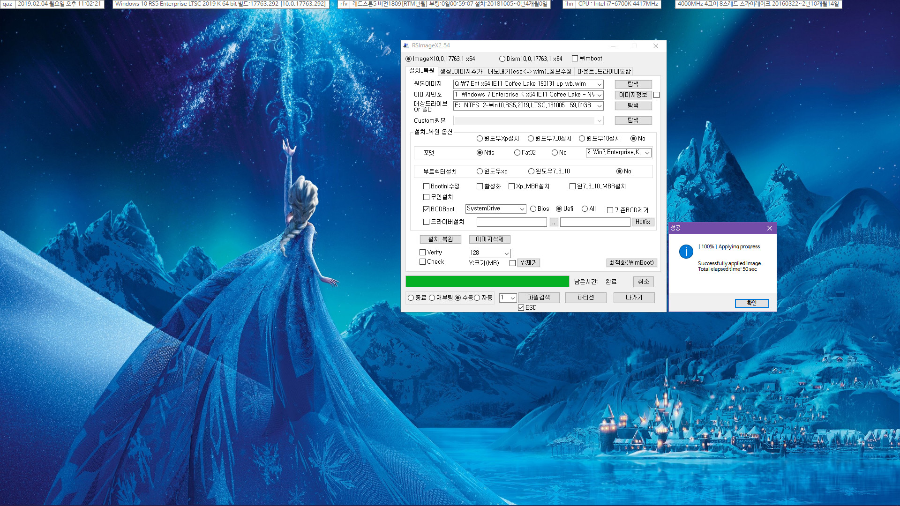Toggle 윈7_8_10_MBR설치 checkbox
900x506 pixels.
point(572,186)
